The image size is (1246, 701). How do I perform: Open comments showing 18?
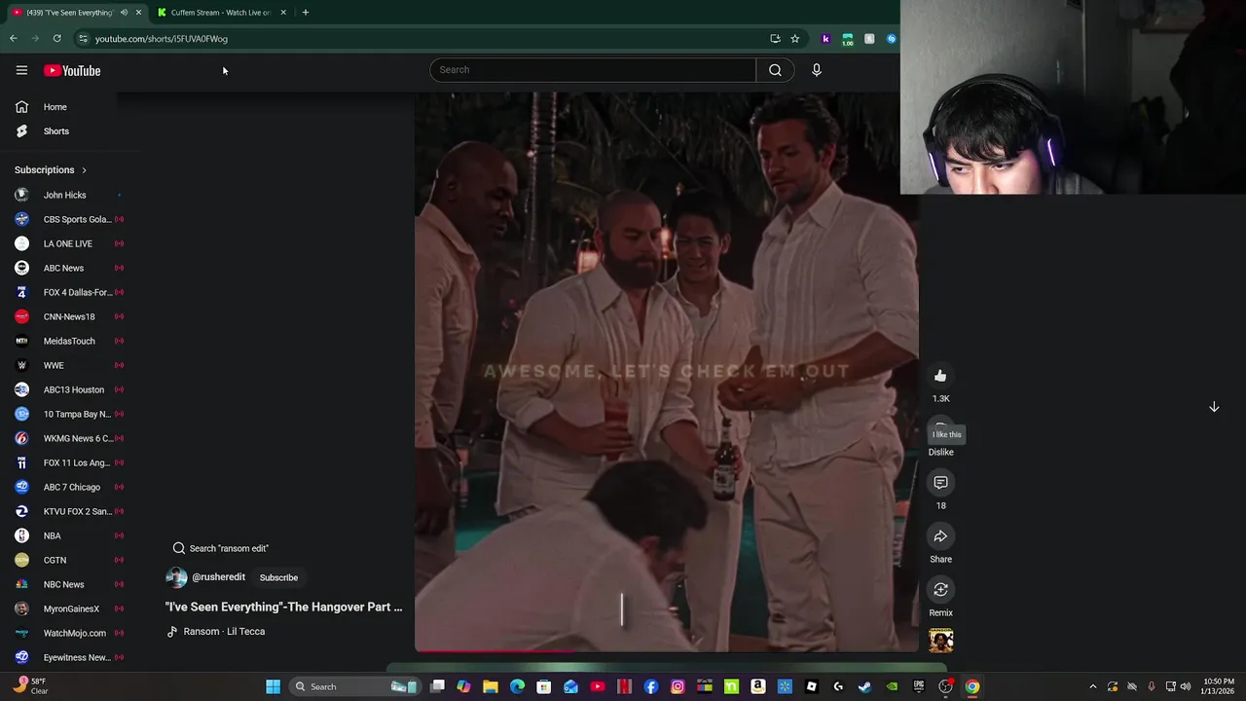click(x=940, y=483)
